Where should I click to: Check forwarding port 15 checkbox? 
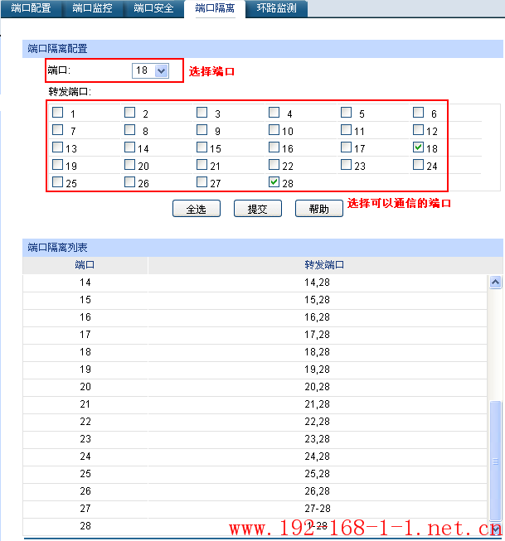pyautogui.click(x=202, y=147)
